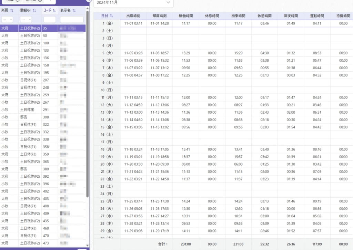Sort employees by コード column

(x=54, y=11)
